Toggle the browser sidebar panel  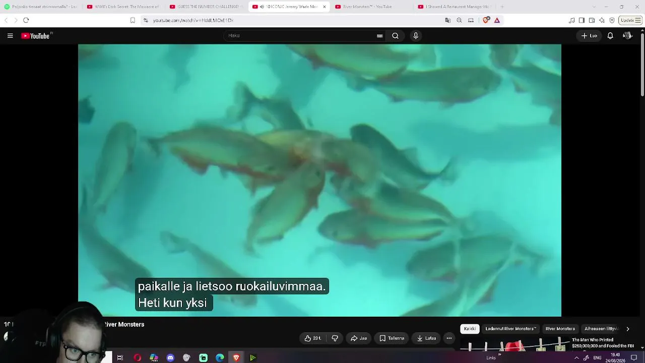[x=582, y=20]
